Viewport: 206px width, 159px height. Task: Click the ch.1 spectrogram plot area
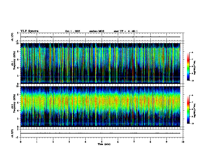pyautogui.click(x=100, y=63)
